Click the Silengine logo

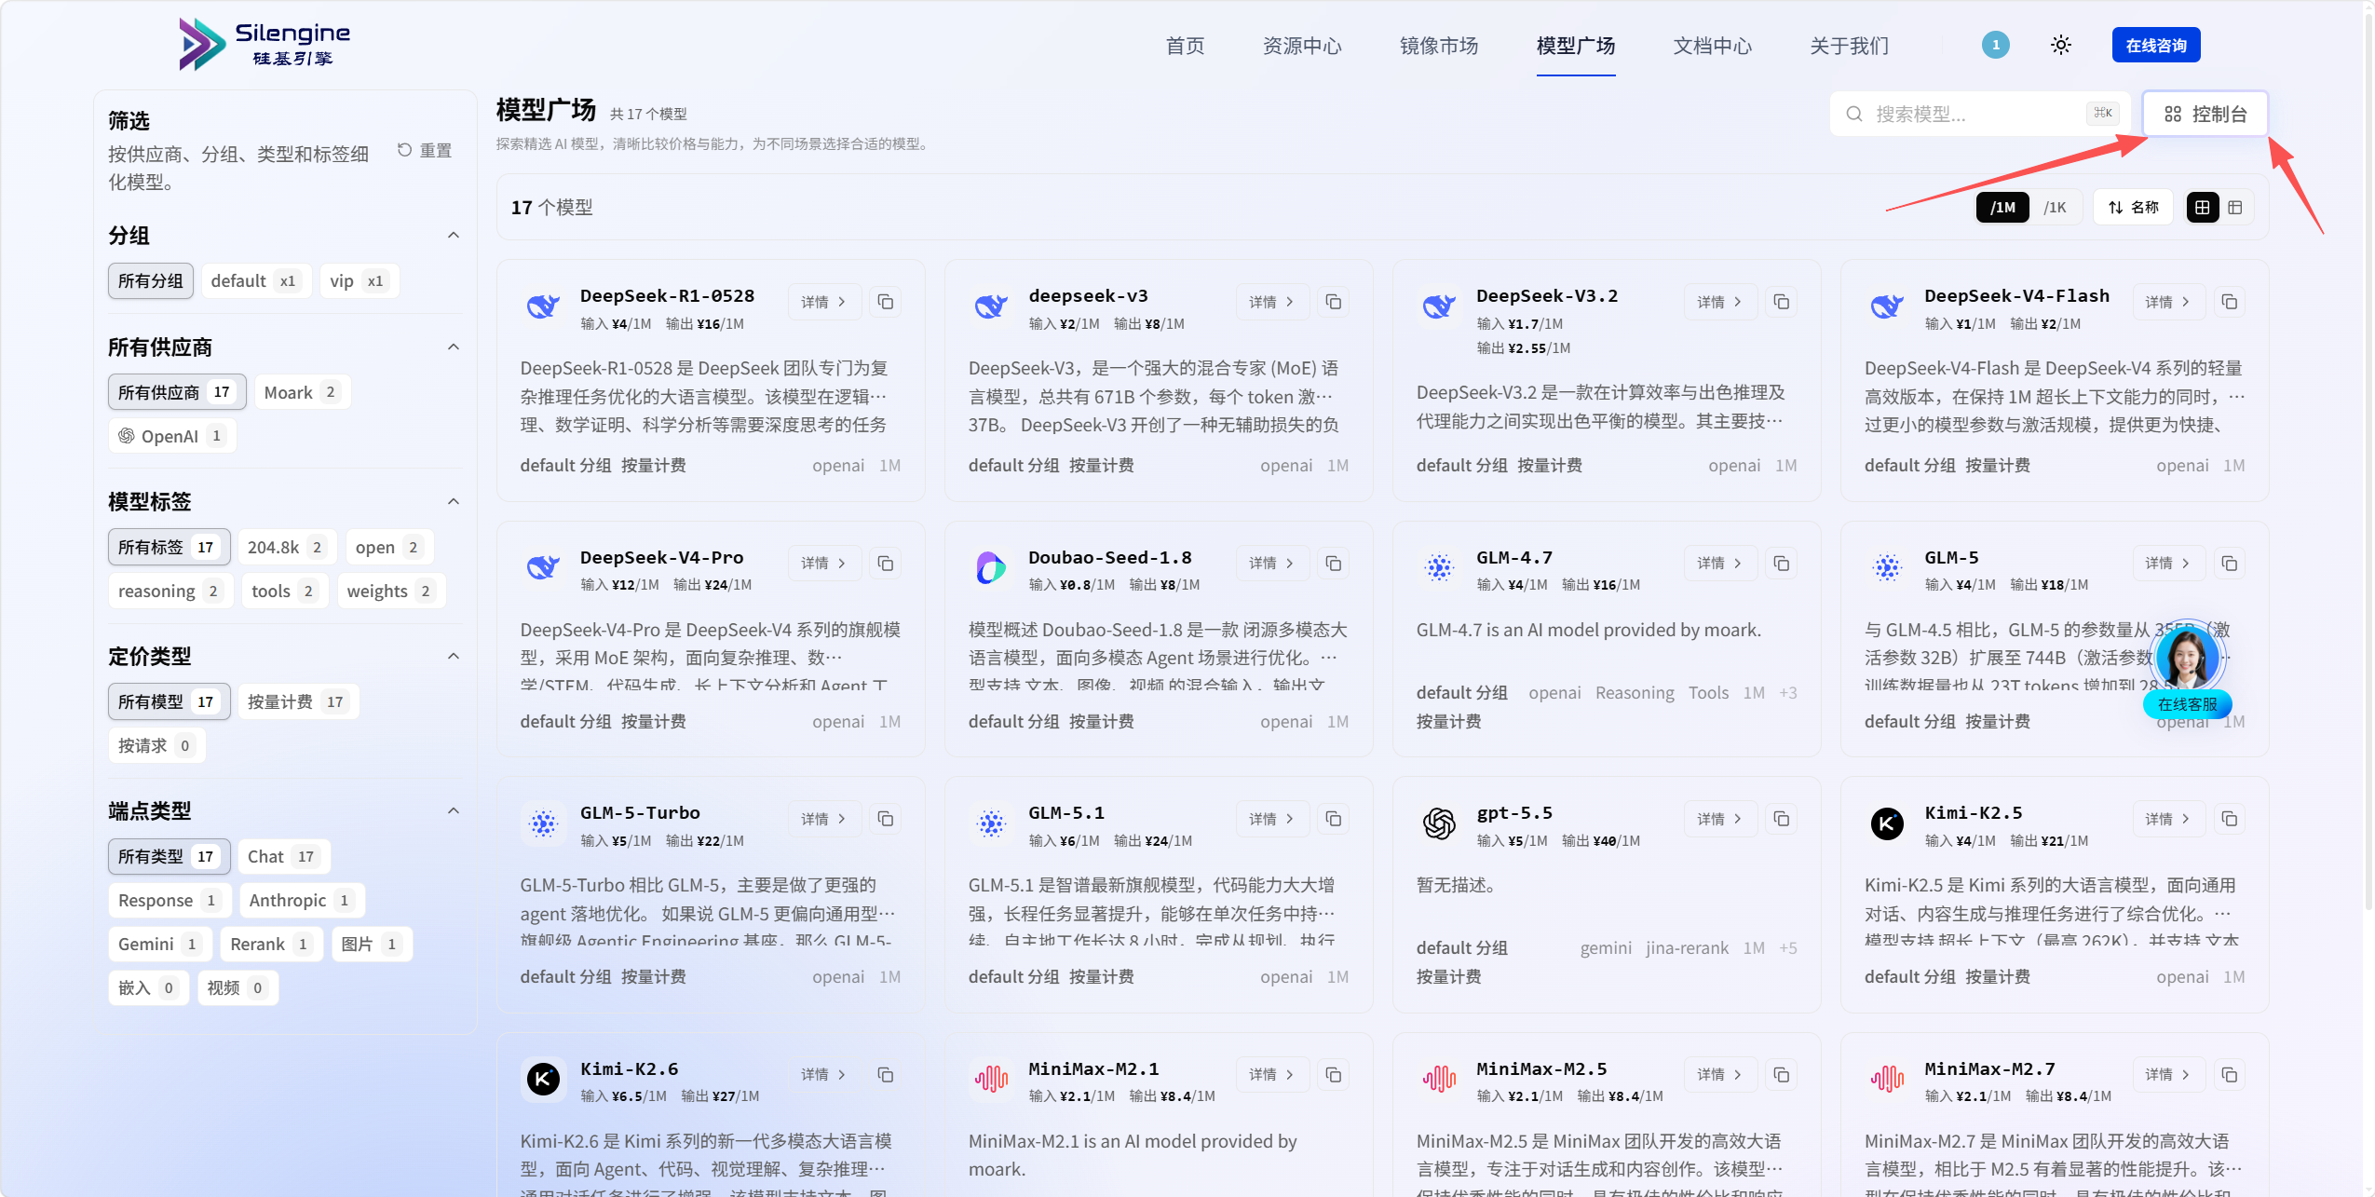pos(265,44)
